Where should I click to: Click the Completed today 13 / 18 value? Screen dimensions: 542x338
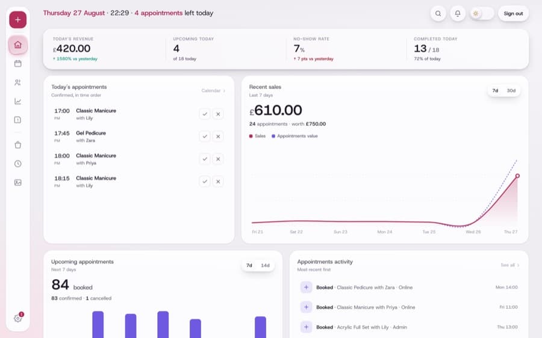pyautogui.click(x=426, y=49)
